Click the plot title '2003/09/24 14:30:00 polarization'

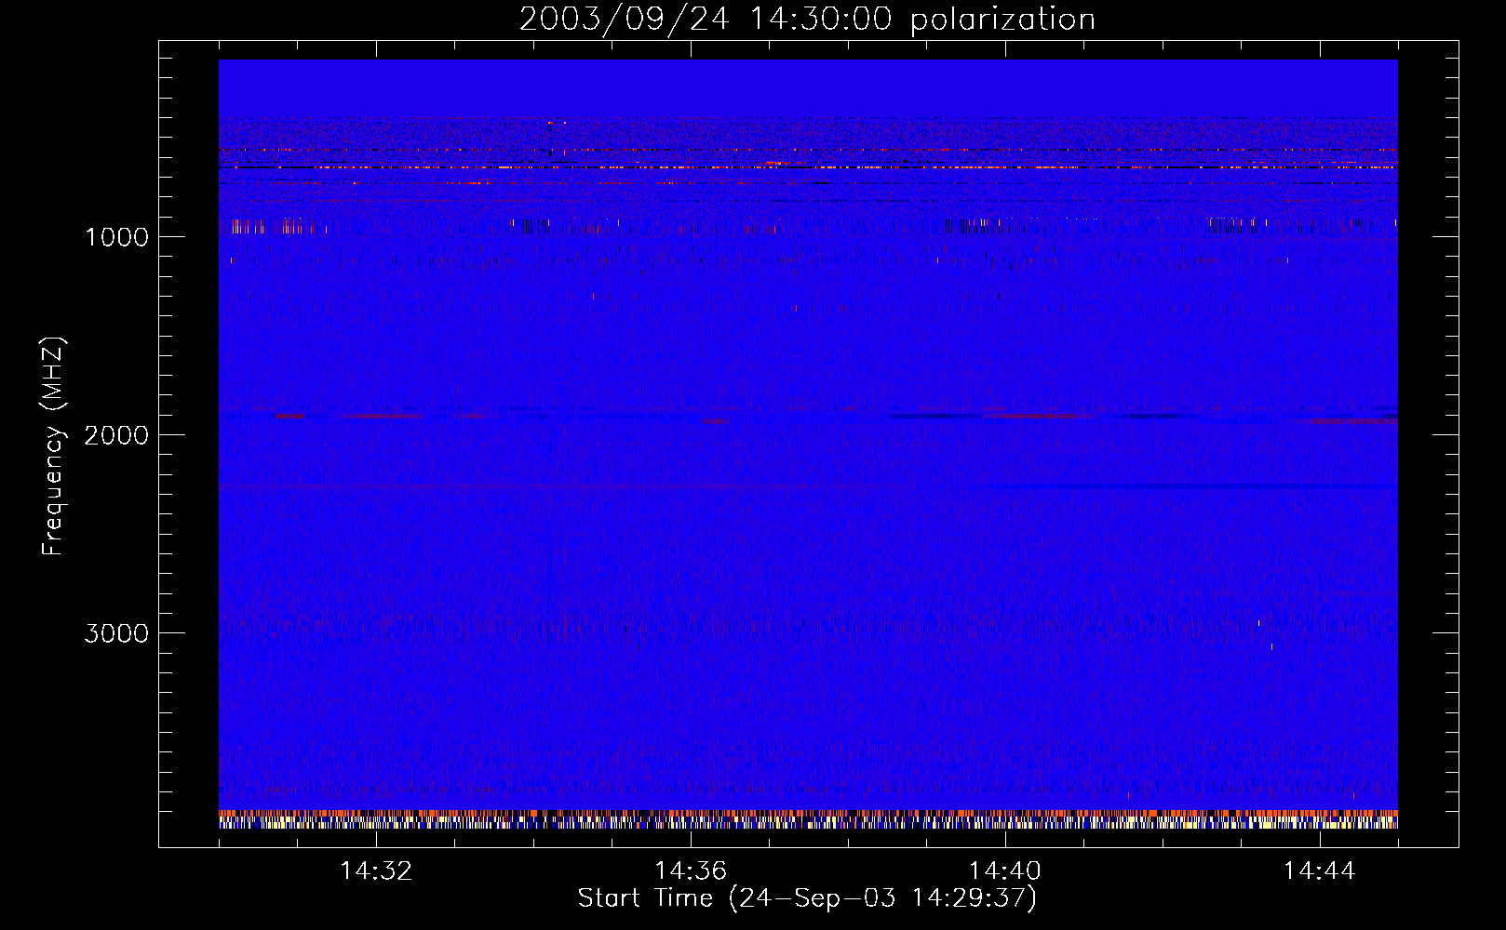pyautogui.click(x=807, y=20)
